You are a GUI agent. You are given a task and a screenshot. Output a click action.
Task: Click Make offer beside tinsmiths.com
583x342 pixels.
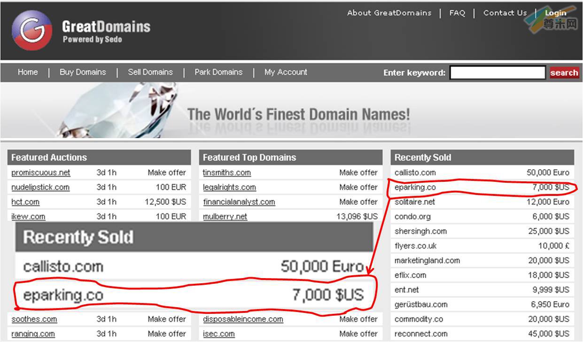click(358, 173)
